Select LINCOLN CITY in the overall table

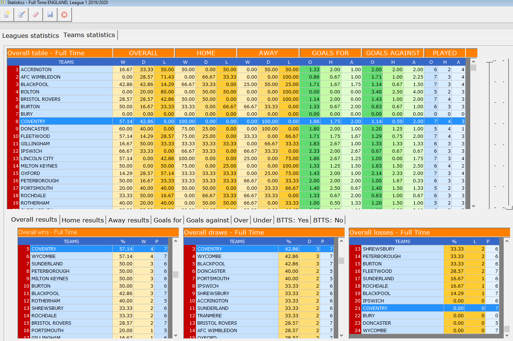pyautogui.click(x=236, y=158)
